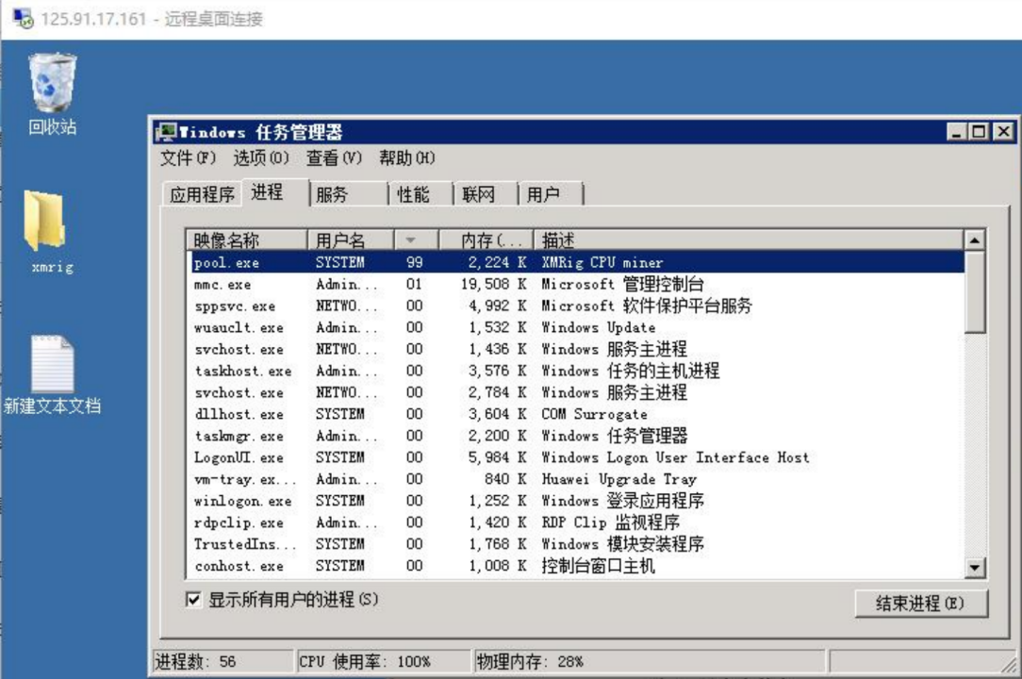Click the Windows Update description

pos(599,327)
